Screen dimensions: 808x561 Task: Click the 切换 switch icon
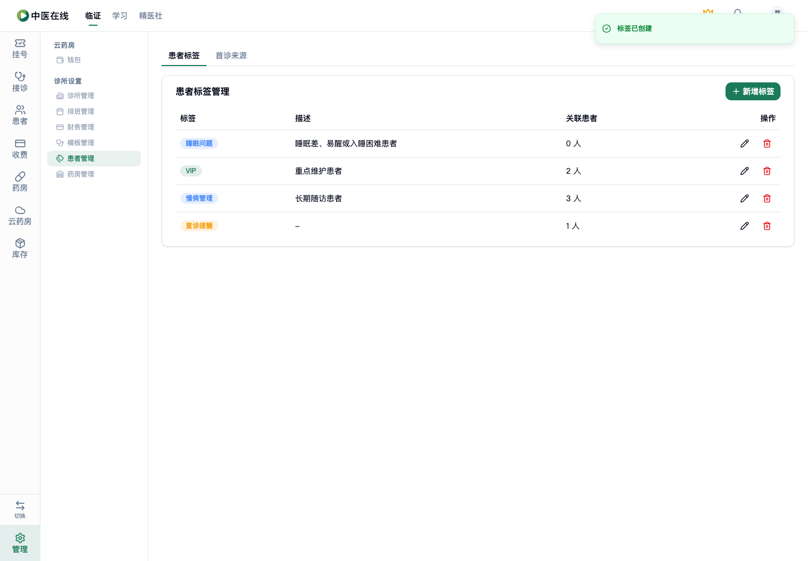[x=20, y=509]
